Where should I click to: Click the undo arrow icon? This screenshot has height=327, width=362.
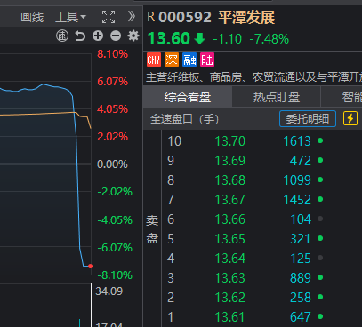[x=80, y=36]
